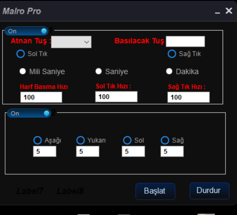Select the Sol direction radio button
The height and width of the screenshot is (215, 237).
[127, 140]
